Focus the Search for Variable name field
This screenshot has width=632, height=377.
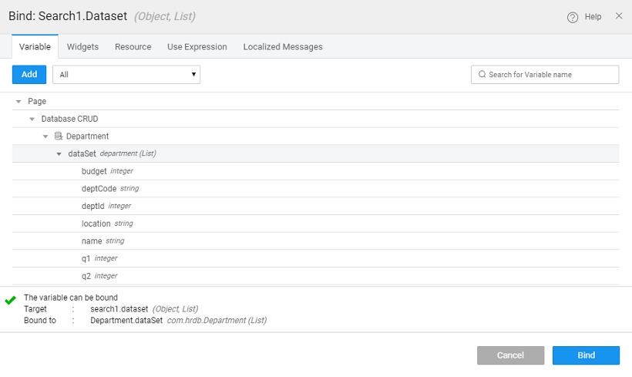pyautogui.click(x=550, y=75)
